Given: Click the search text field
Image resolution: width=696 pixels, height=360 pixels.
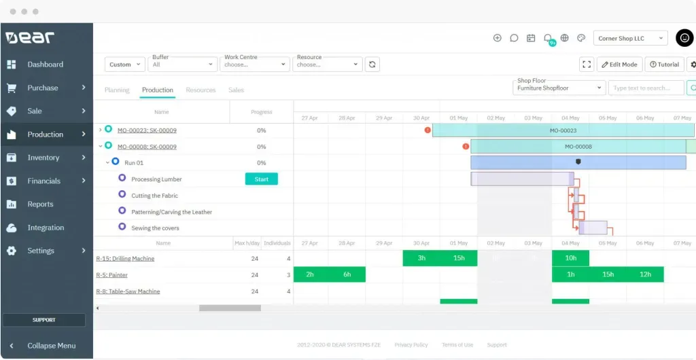Looking at the screenshot, I should click(x=646, y=88).
